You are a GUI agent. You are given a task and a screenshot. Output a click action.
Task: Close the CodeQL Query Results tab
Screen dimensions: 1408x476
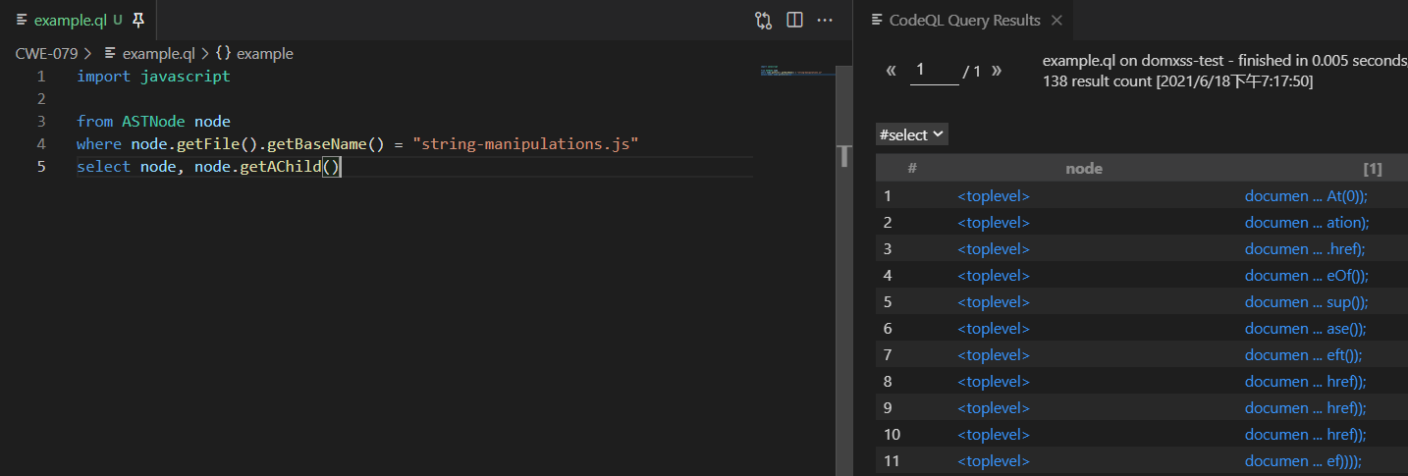pos(1056,20)
